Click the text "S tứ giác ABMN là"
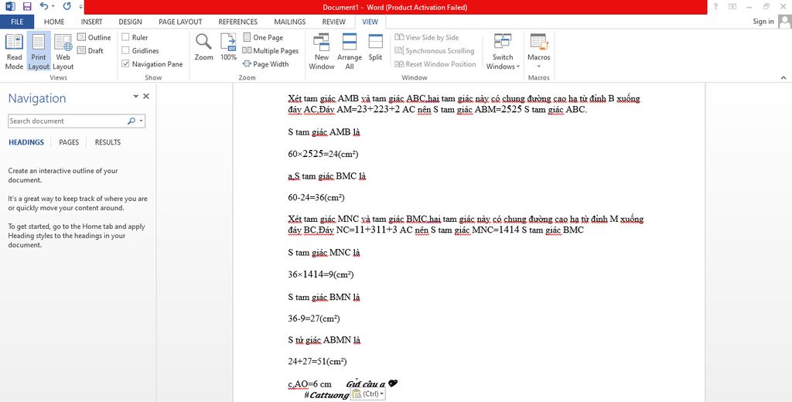This screenshot has width=792, height=402. [324, 340]
